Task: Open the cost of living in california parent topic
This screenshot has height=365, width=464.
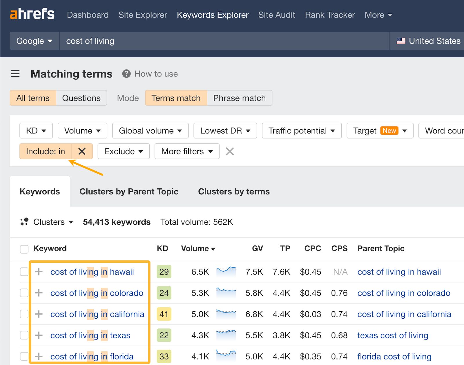Action: [x=404, y=314]
